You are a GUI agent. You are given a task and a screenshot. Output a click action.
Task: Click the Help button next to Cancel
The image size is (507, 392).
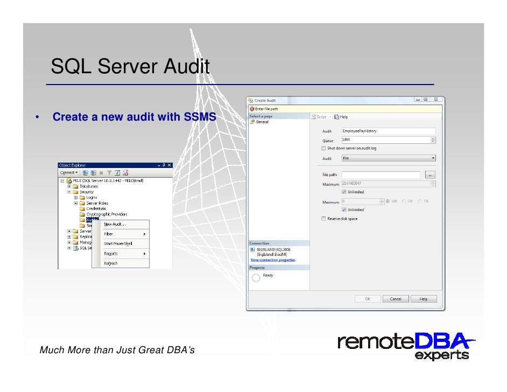[x=424, y=299]
